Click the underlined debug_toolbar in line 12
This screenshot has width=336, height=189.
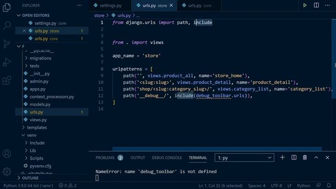(214, 96)
